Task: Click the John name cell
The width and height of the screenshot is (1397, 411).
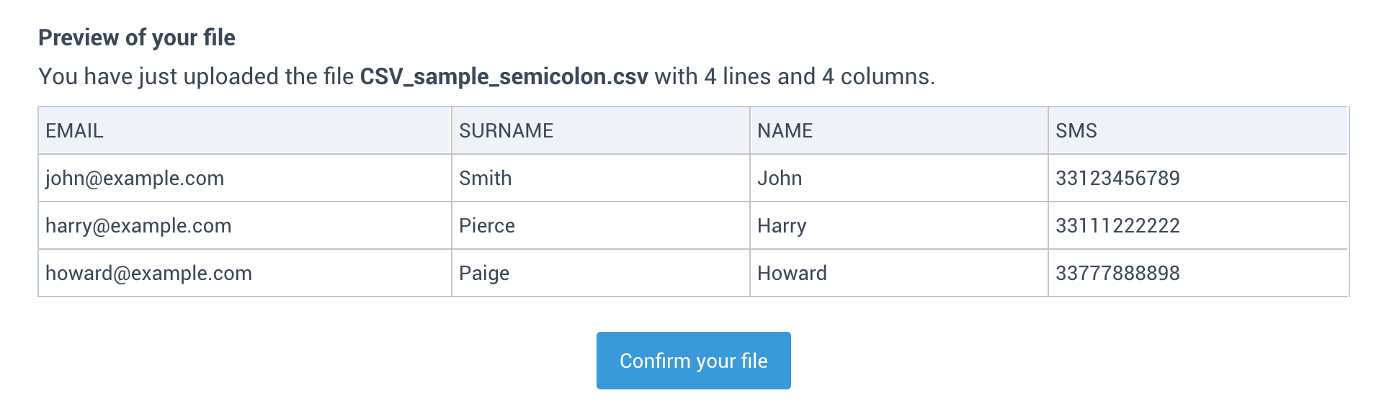Action: [x=899, y=178]
